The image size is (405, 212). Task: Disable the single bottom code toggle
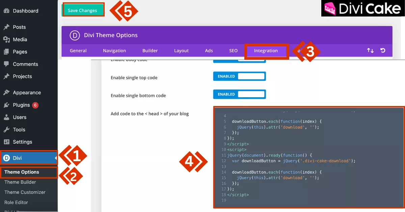click(x=239, y=94)
